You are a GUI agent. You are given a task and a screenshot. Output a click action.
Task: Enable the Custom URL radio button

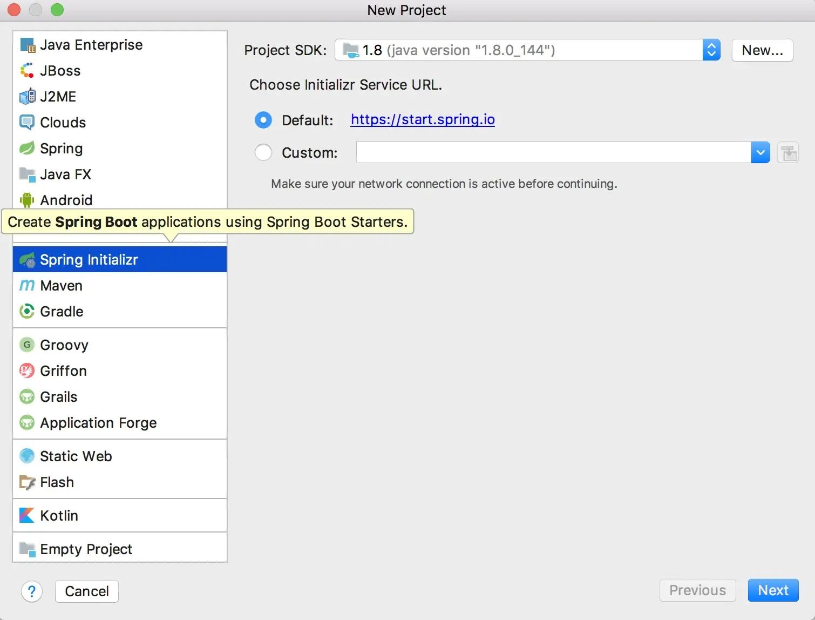point(263,152)
